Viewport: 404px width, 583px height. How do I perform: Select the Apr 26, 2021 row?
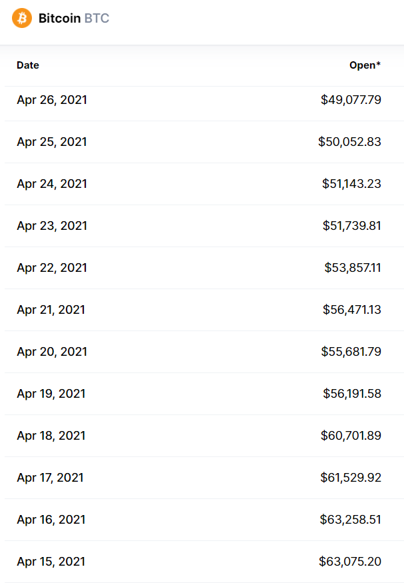[x=204, y=100]
